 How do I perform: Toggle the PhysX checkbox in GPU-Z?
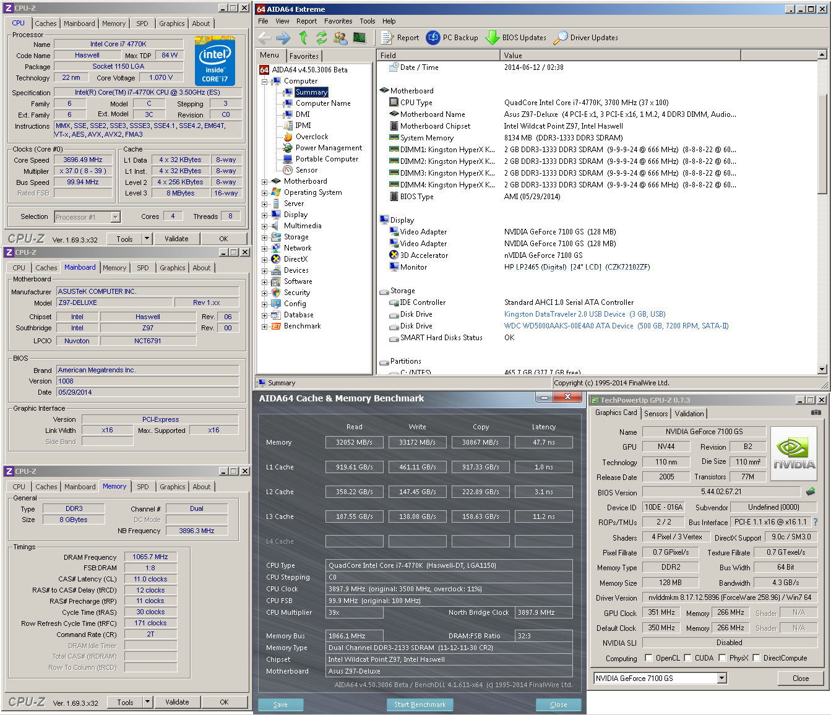722,658
